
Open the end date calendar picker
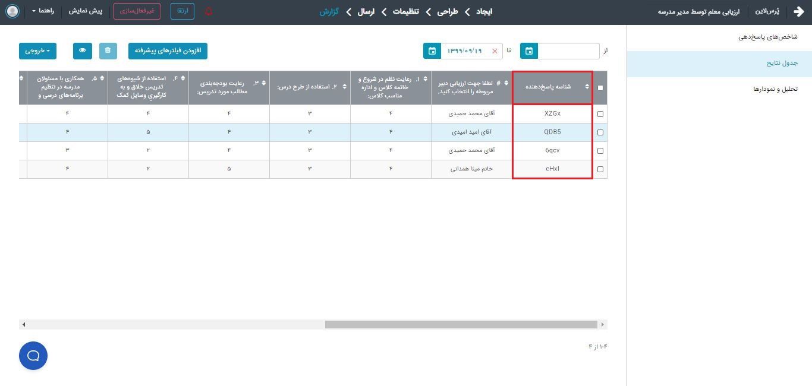432,51
